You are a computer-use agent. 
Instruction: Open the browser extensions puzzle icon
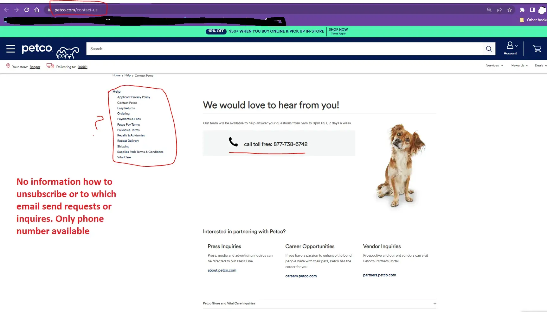click(522, 10)
